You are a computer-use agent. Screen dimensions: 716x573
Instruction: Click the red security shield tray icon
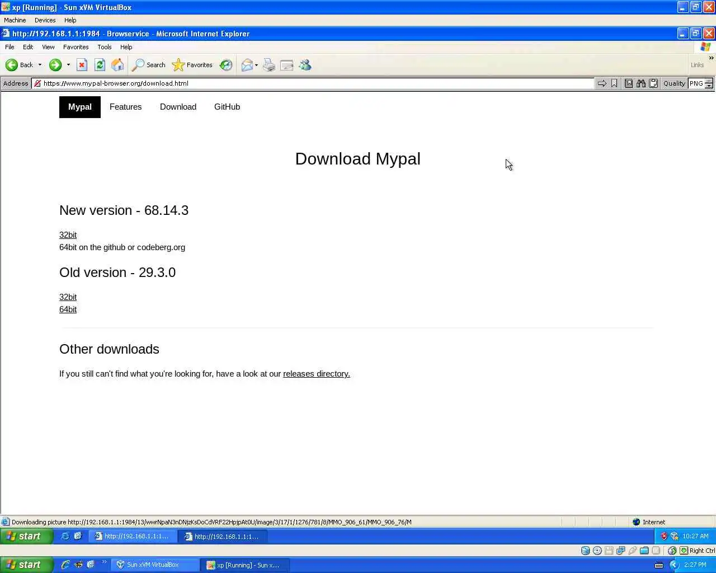(x=664, y=536)
